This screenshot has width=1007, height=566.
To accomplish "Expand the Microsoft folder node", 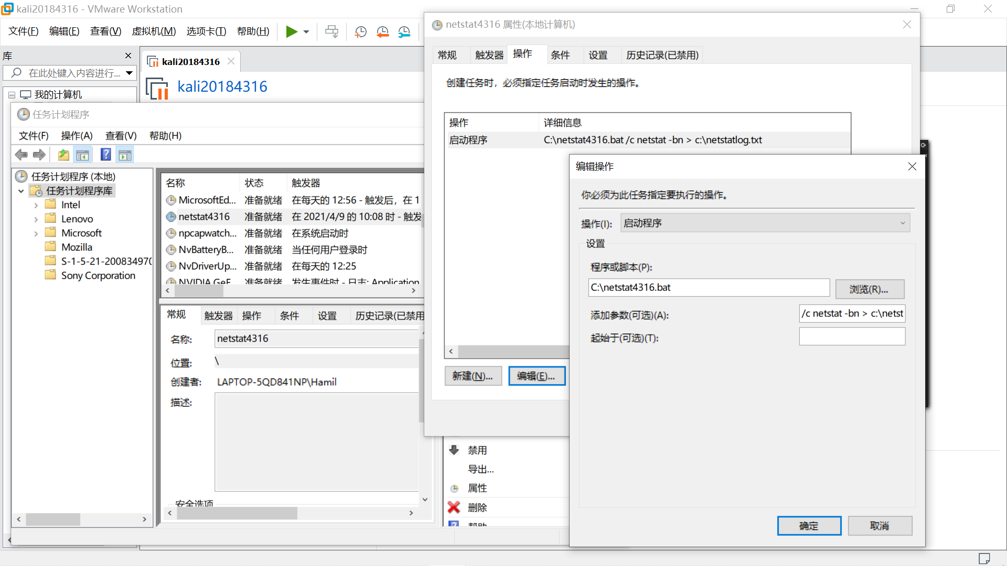I will (x=36, y=233).
